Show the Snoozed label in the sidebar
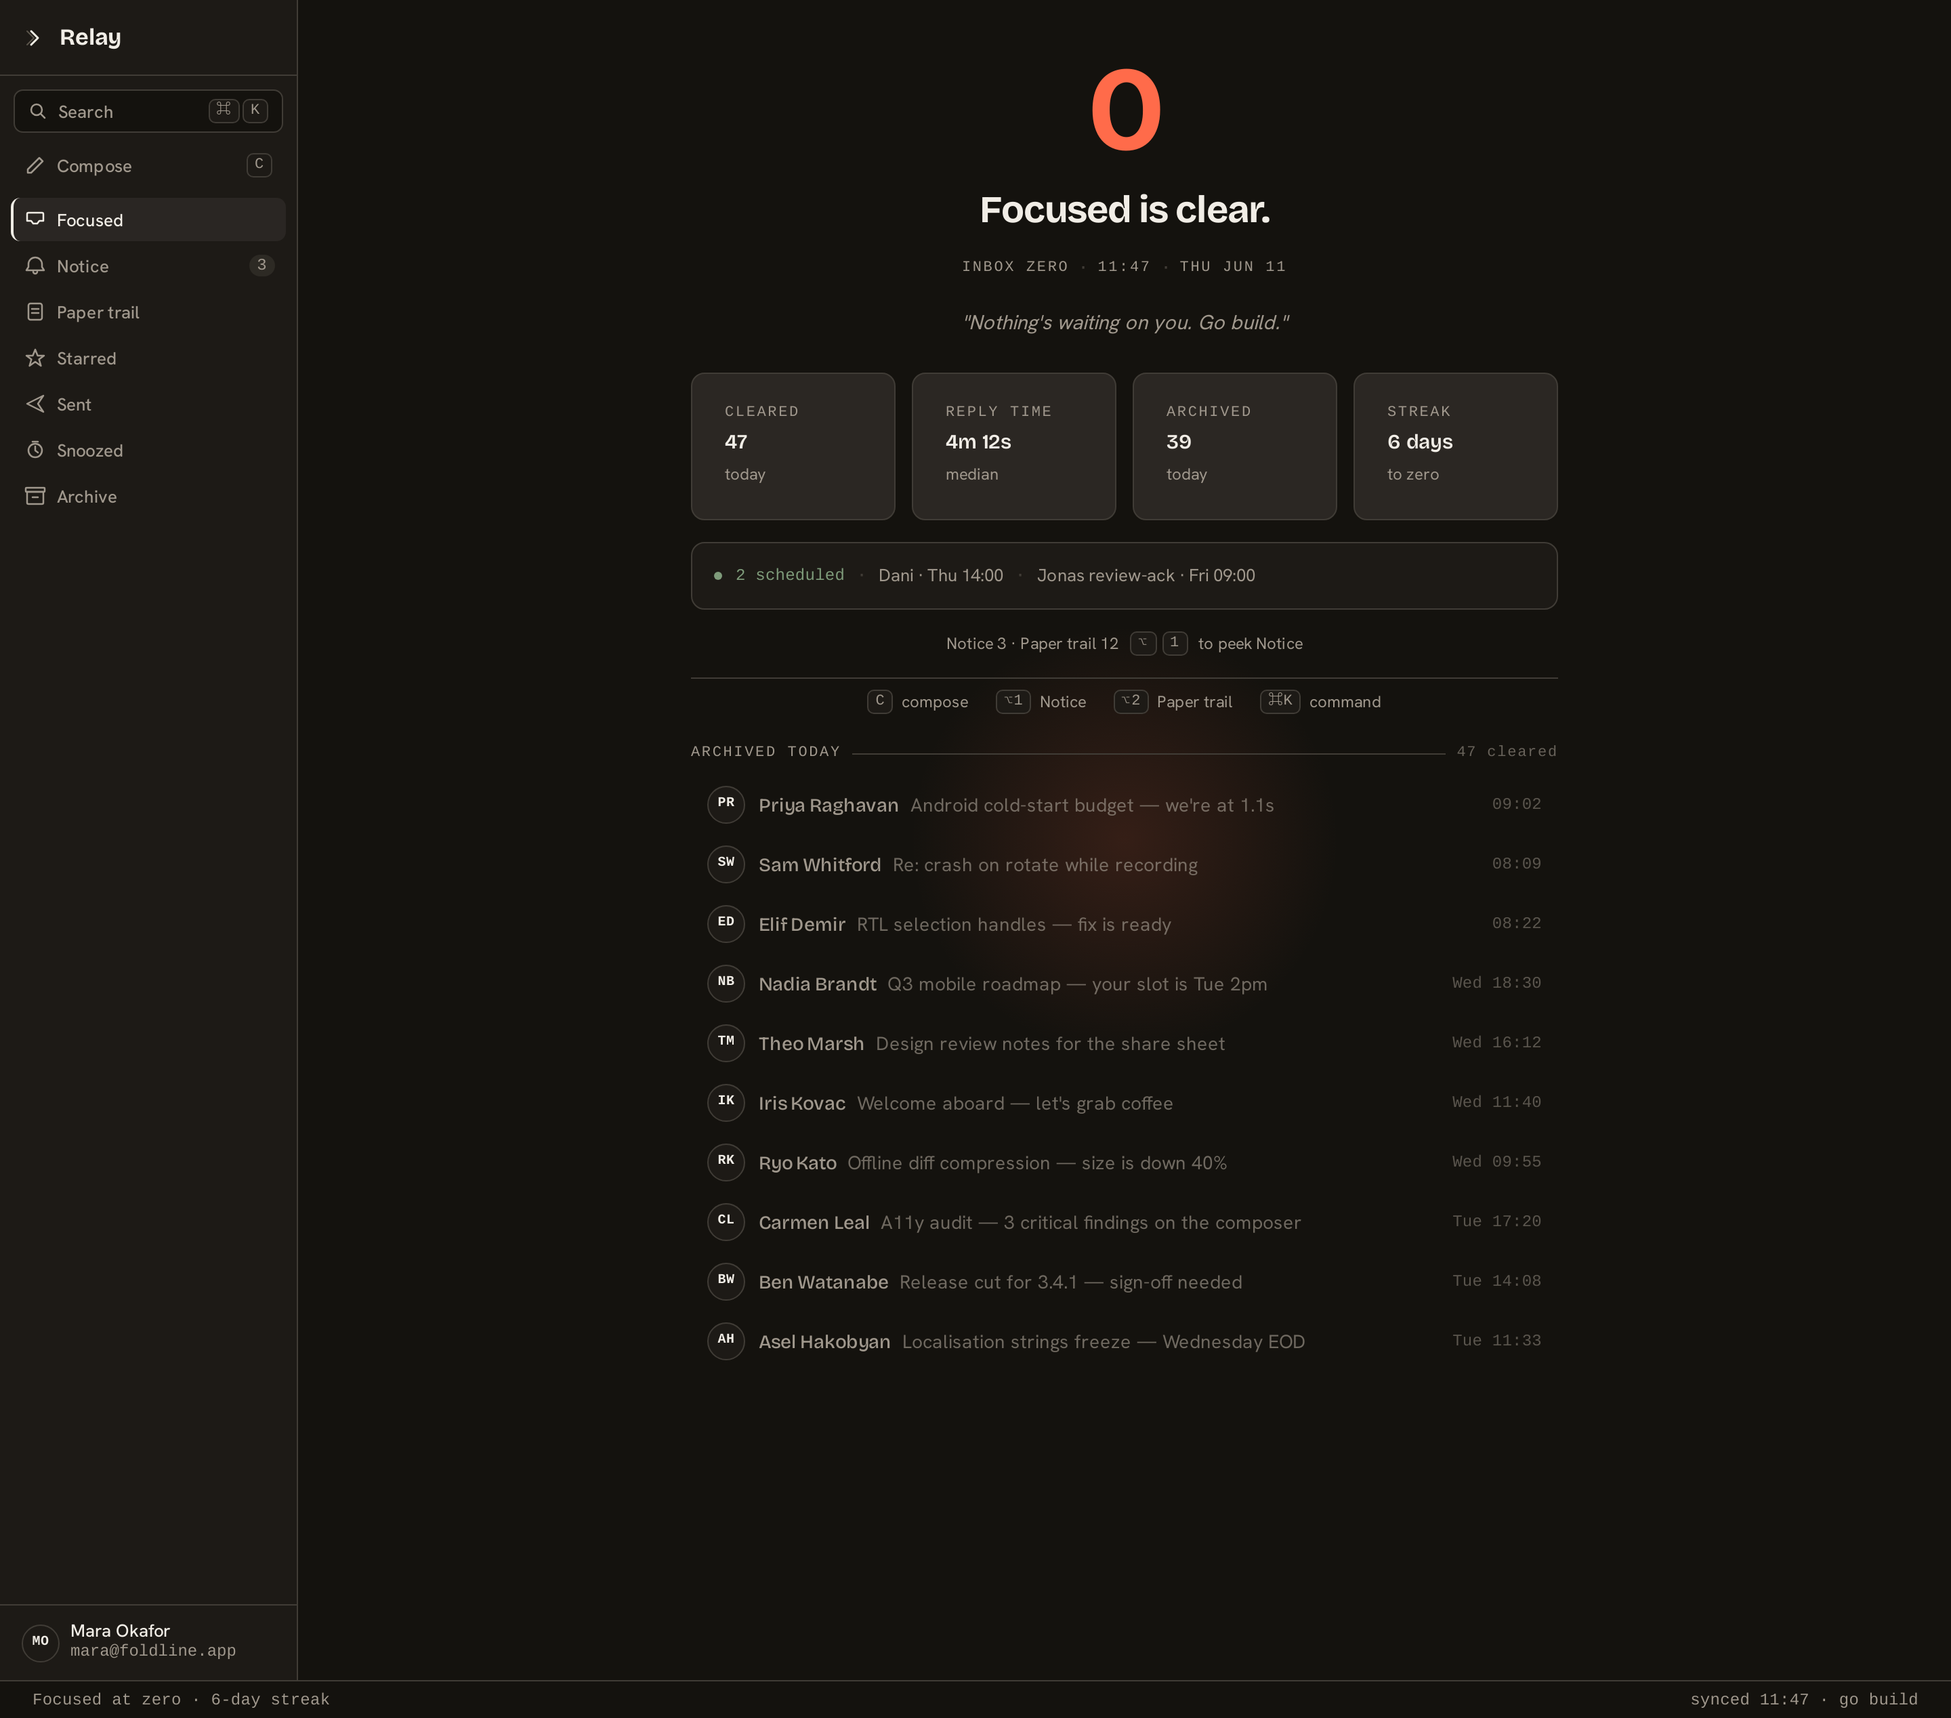The image size is (1951, 1718). [x=89, y=451]
